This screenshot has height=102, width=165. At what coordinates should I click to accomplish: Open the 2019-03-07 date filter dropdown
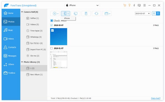[143, 14]
